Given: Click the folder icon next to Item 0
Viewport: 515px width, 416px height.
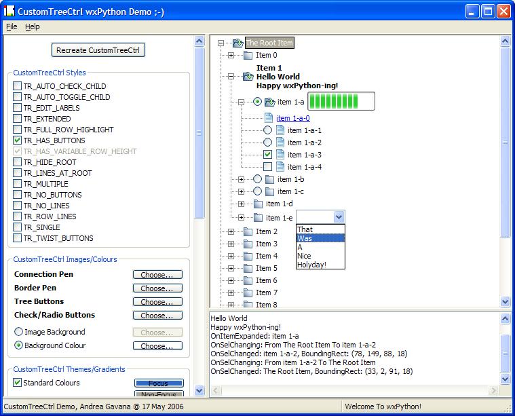Looking at the screenshot, I should tap(248, 56).
